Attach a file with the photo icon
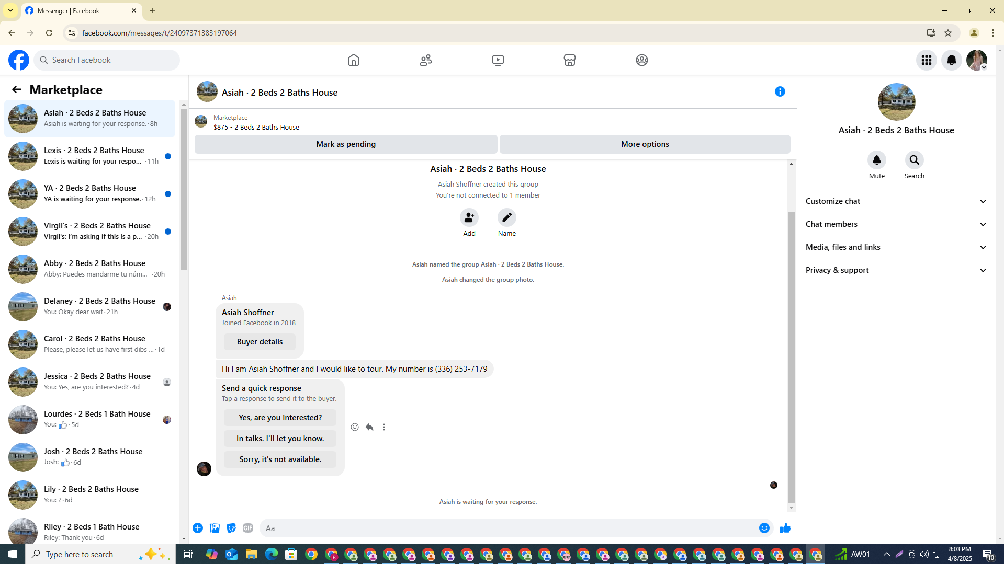 click(215, 528)
